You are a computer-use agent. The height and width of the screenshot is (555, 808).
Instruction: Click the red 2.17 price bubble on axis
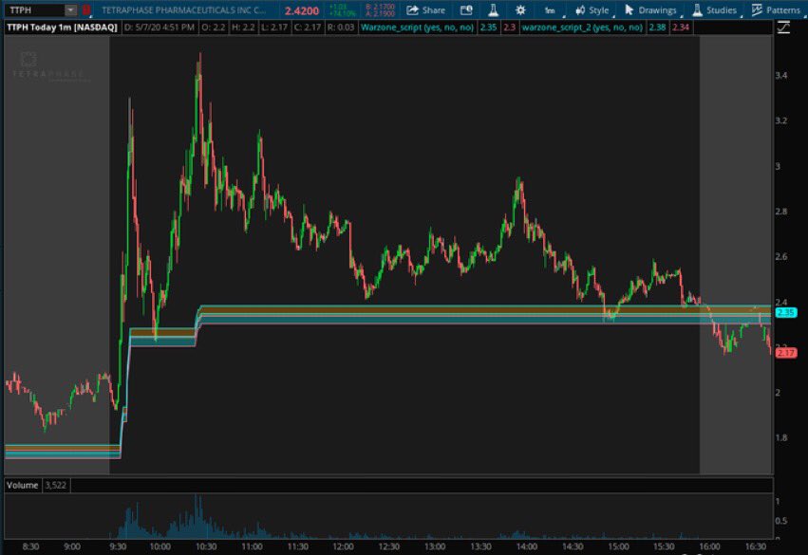coord(786,353)
